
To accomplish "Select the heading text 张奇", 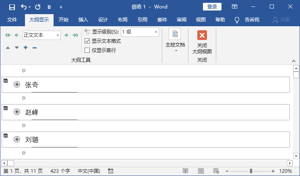I will click(x=32, y=85).
